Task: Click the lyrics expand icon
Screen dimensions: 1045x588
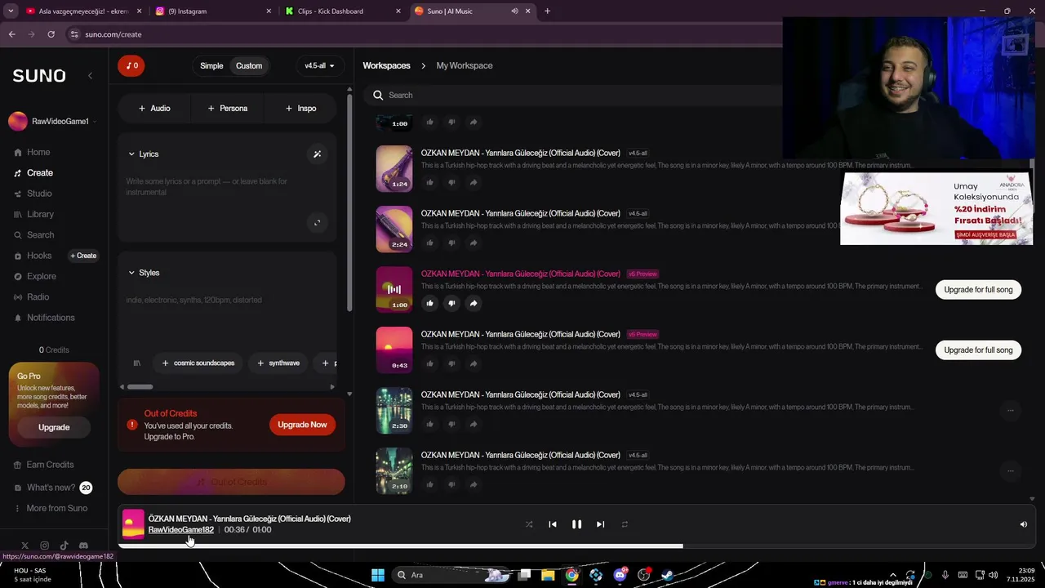Action: [318, 222]
